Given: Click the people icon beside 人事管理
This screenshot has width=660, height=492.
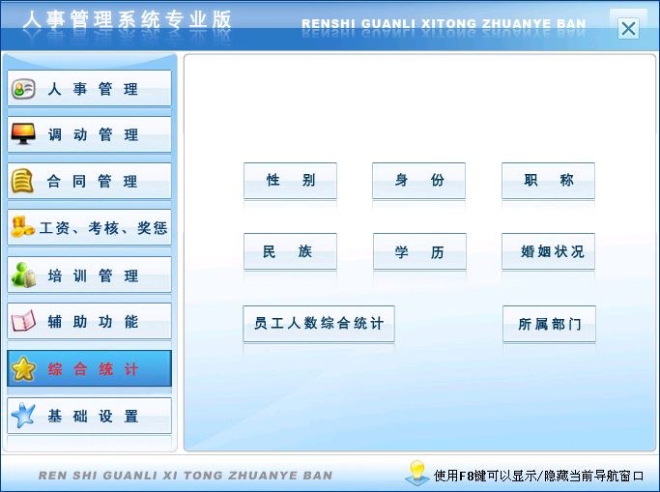Looking at the screenshot, I should pyautogui.click(x=23, y=89).
